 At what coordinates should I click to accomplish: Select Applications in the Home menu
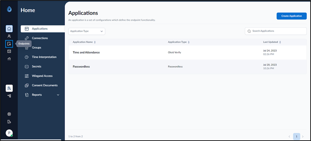42,29
